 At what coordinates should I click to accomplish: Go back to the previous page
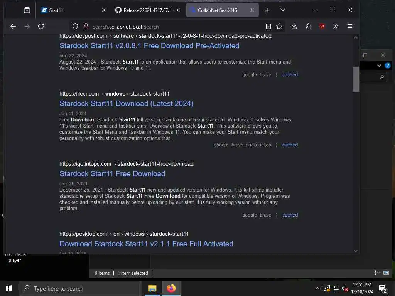[13, 26]
